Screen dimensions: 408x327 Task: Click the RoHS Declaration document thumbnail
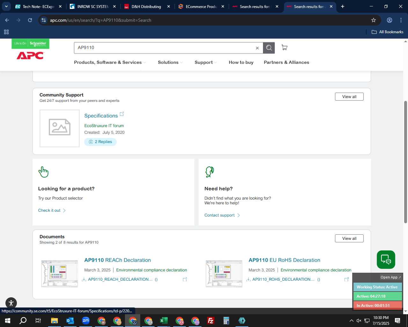[224, 274]
